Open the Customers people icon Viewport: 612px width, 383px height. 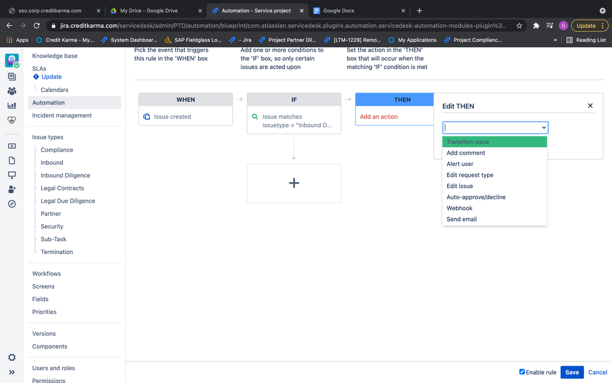[x=12, y=91]
